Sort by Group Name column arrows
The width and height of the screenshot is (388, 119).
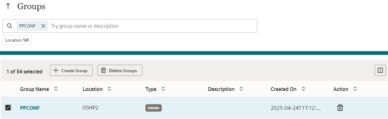pyautogui.click(x=56, y=89)
